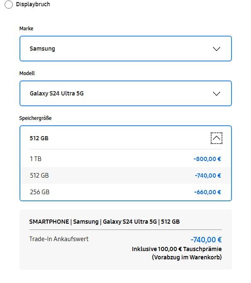This screenshot has height=283, width=251.
Task: Click the Marke field label
Action: 26,29
